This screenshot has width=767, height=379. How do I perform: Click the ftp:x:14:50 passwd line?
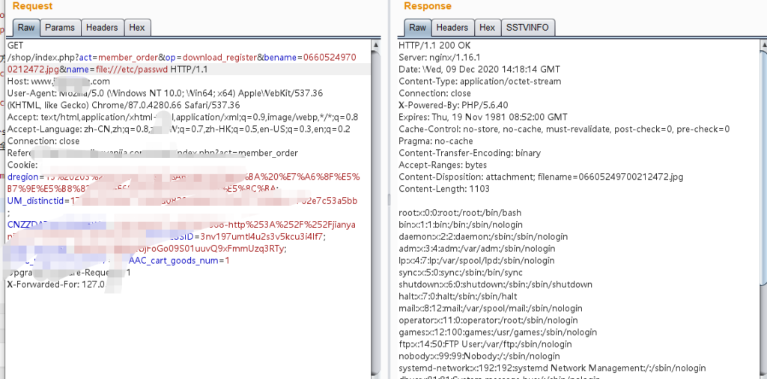[485, 345]
